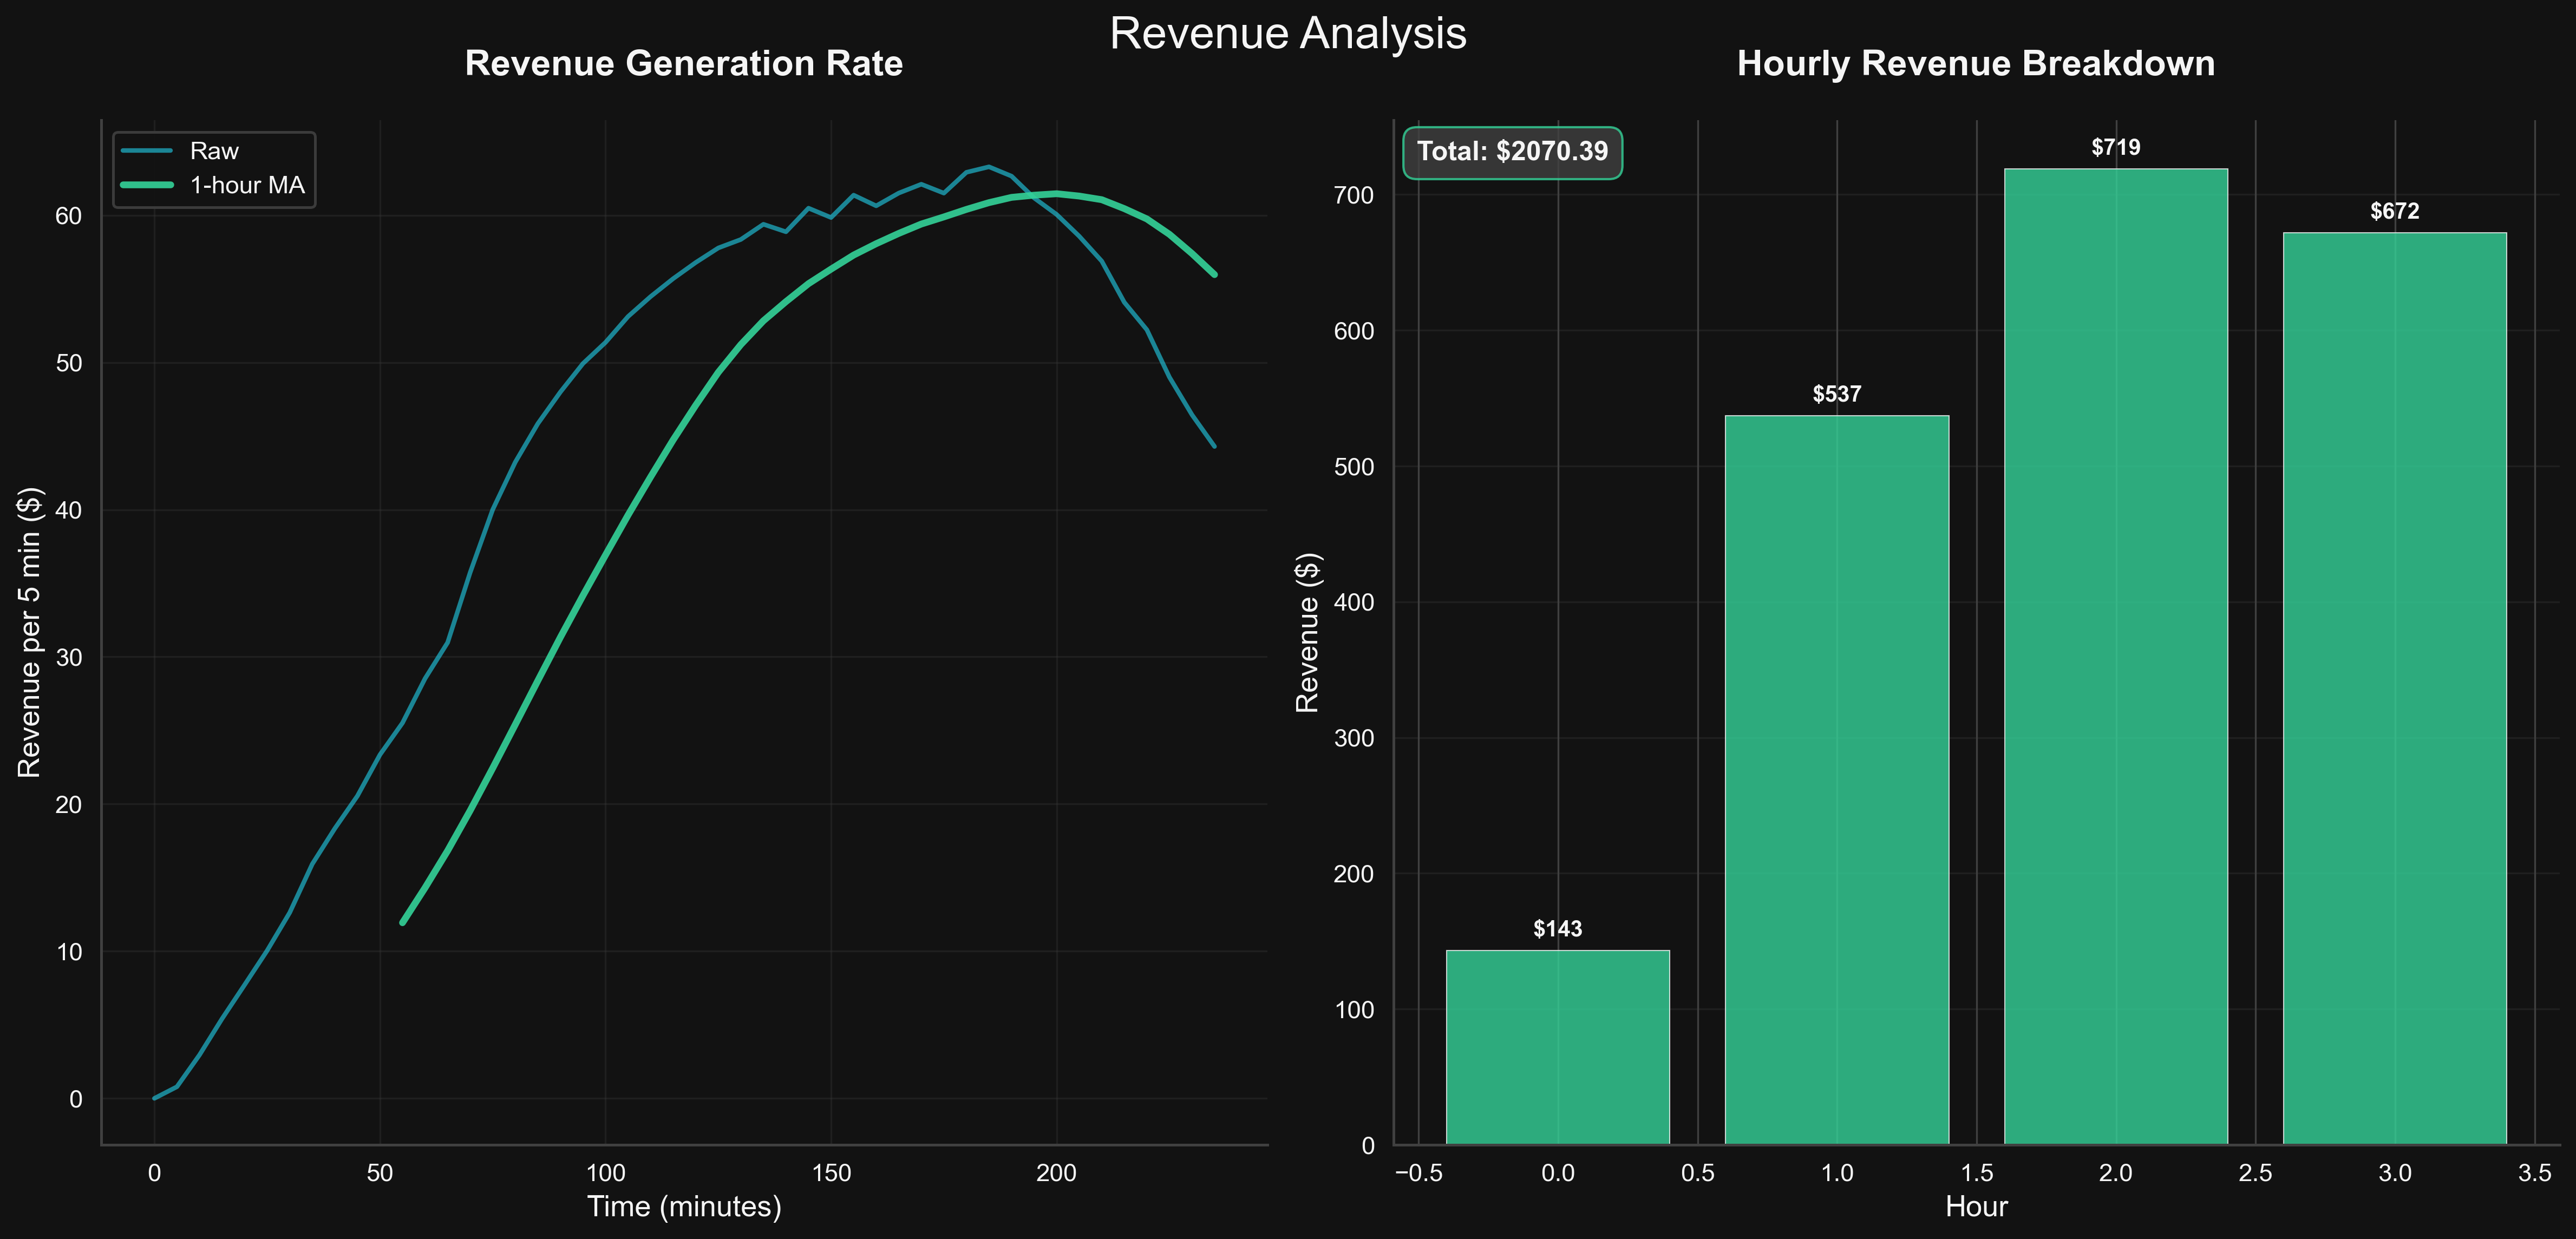Select the hour 0.0 revenue bar
Screen dimensions: 2576x1239
click(1558, 1047)
